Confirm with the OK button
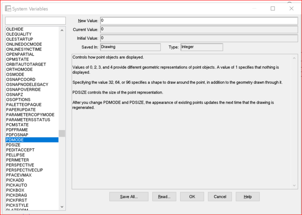302x215 pixels. pos(192,197)
